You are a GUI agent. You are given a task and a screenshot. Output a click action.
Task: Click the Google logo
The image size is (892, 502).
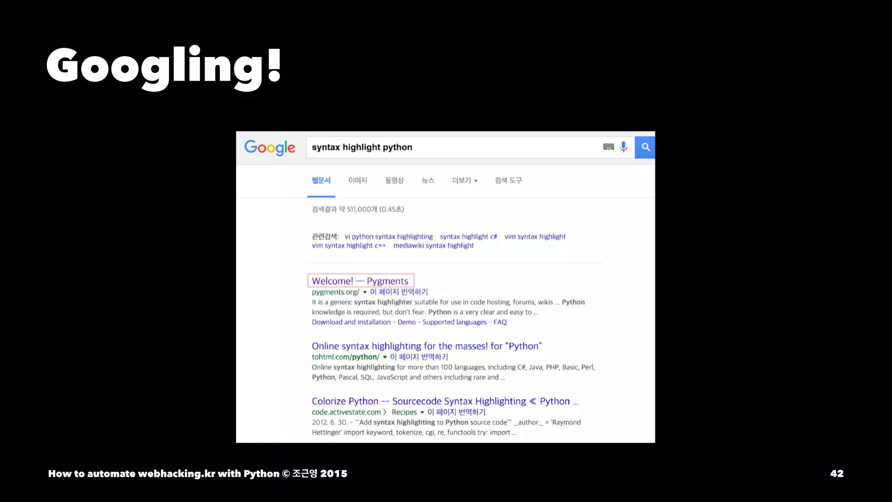tap(270, 148)
